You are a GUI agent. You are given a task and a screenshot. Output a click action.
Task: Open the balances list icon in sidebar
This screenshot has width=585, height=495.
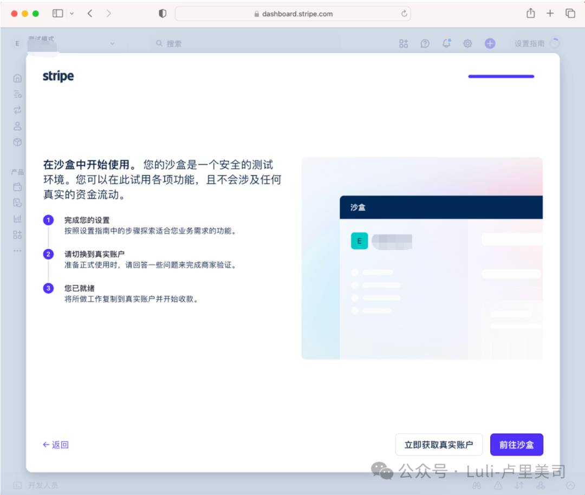(17, 94)
